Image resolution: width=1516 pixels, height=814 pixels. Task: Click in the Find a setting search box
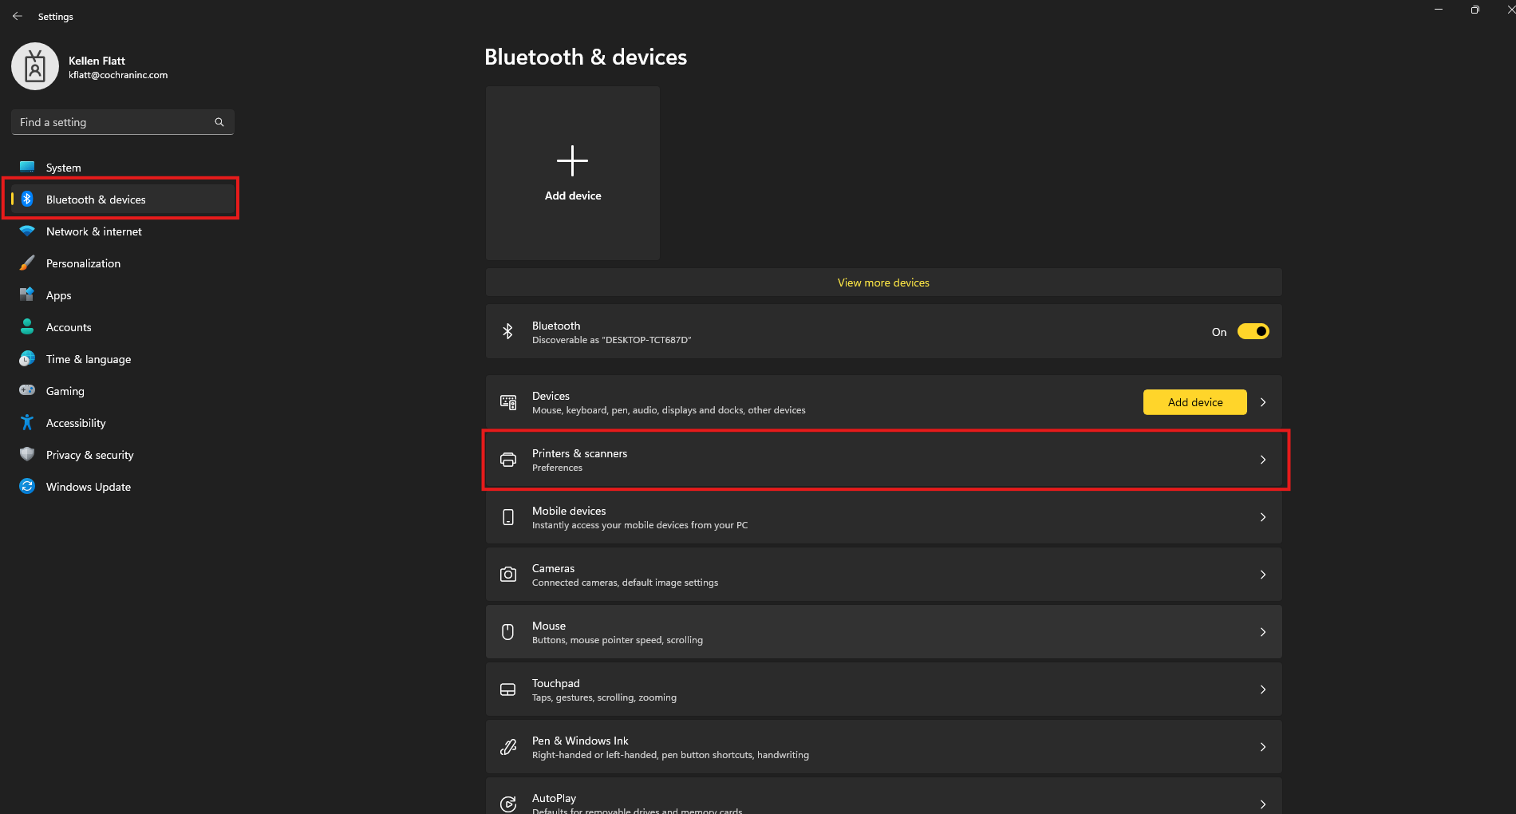(123, 122)
